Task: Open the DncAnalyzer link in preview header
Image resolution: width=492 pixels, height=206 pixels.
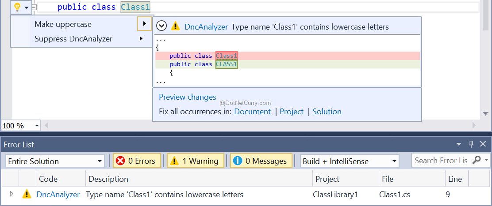Action: pyautogui.click(x=206, y=27)
